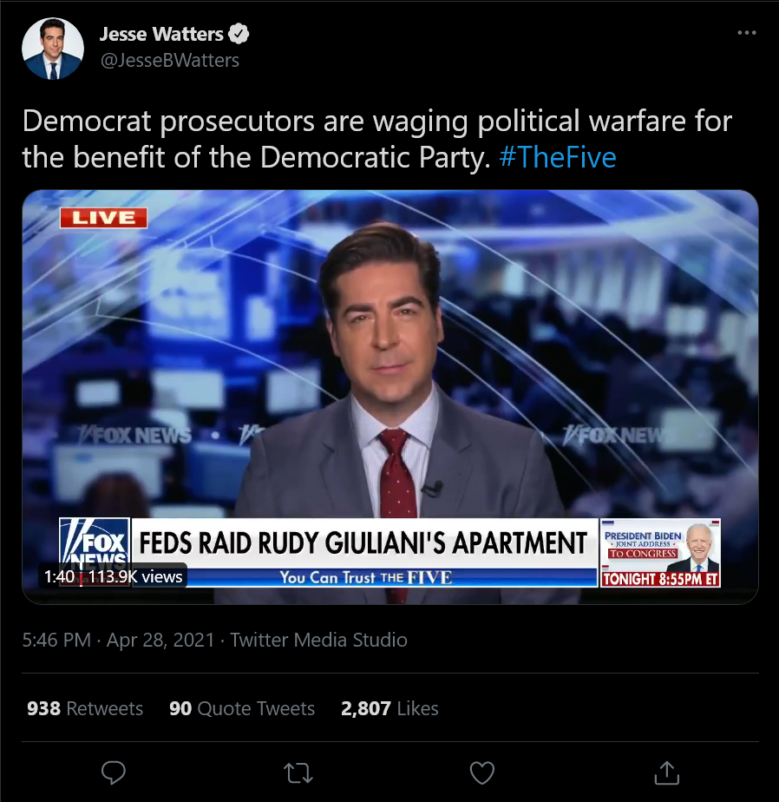Click the red LIVE badge on video
The height and width of the screenshot is (802, 779).
pos(104,218)
